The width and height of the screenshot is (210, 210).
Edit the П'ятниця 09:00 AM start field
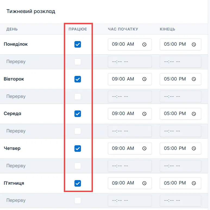130,183
